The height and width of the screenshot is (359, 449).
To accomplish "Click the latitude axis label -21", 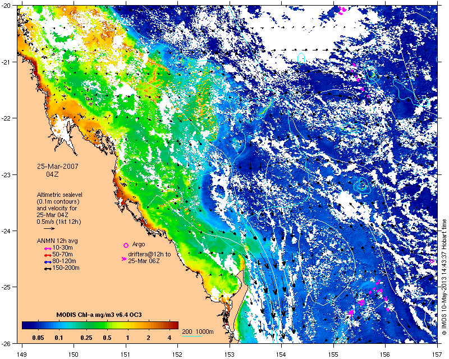I will click(6, 62).
